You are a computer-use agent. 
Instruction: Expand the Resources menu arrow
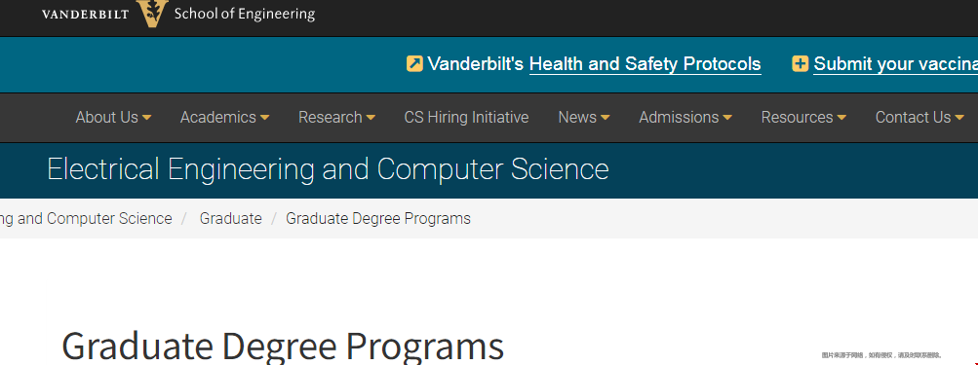[x=841, y=118]
